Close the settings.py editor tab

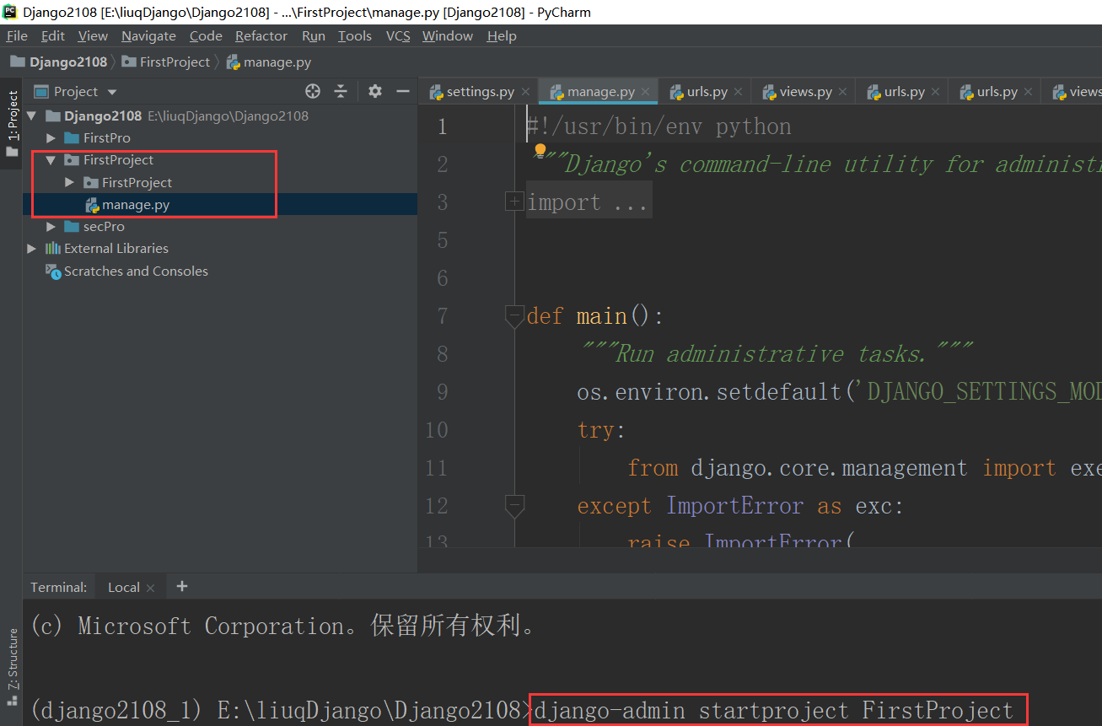point(525,92)
